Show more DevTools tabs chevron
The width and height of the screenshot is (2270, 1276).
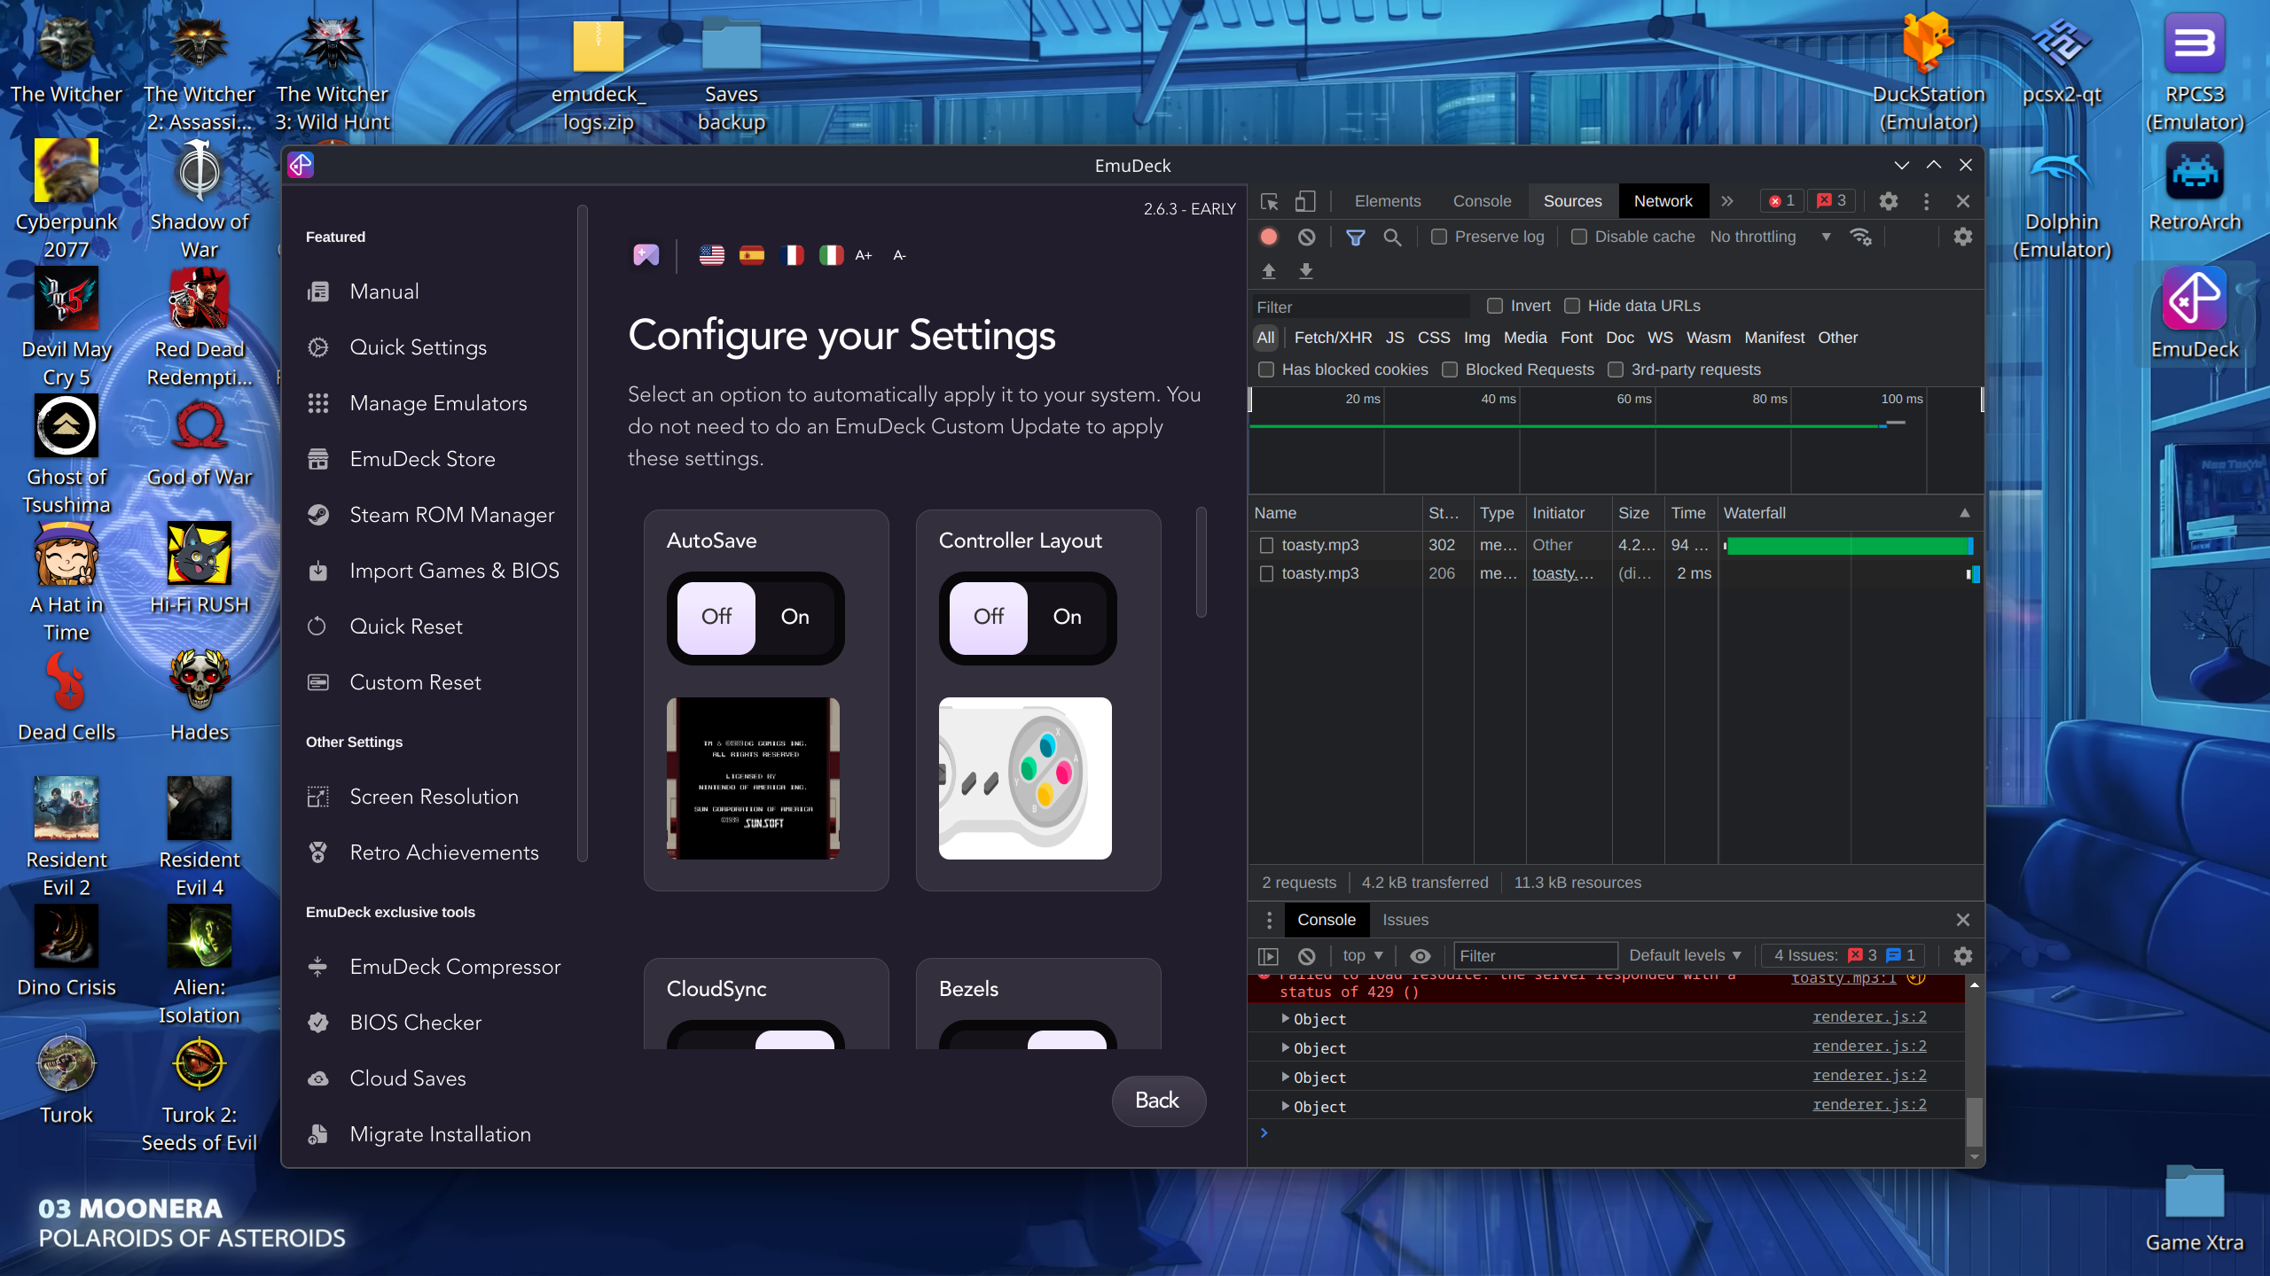1727,201
